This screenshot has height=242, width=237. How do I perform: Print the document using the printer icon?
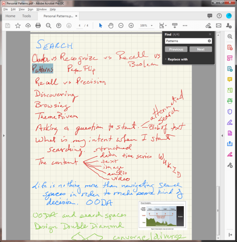coord(38,26)
